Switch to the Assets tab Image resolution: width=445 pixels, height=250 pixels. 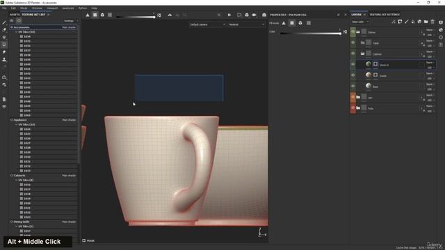click(15, 15)
